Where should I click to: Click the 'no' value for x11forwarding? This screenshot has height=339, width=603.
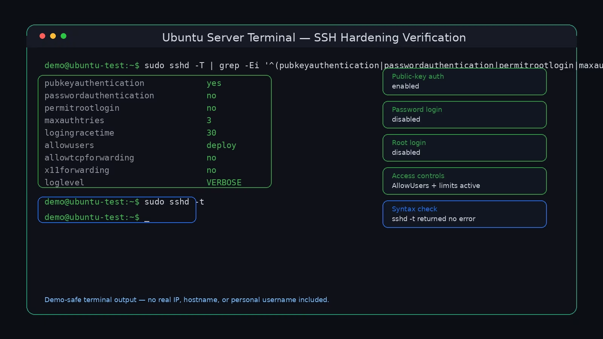[211, 170]
